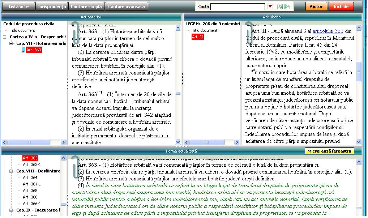Screen dimensions: 368x218
Task: Switch to Jurisprudența tab
Action: [52, 7]
